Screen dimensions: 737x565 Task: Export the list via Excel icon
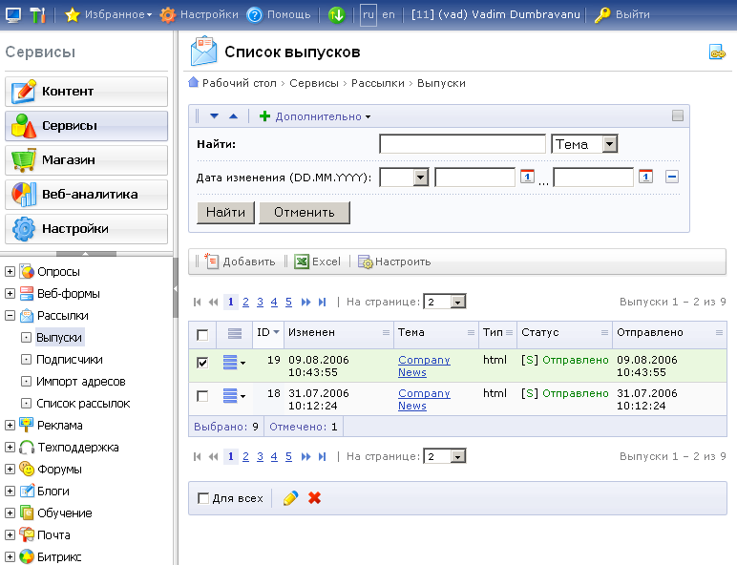click(302, 262)
